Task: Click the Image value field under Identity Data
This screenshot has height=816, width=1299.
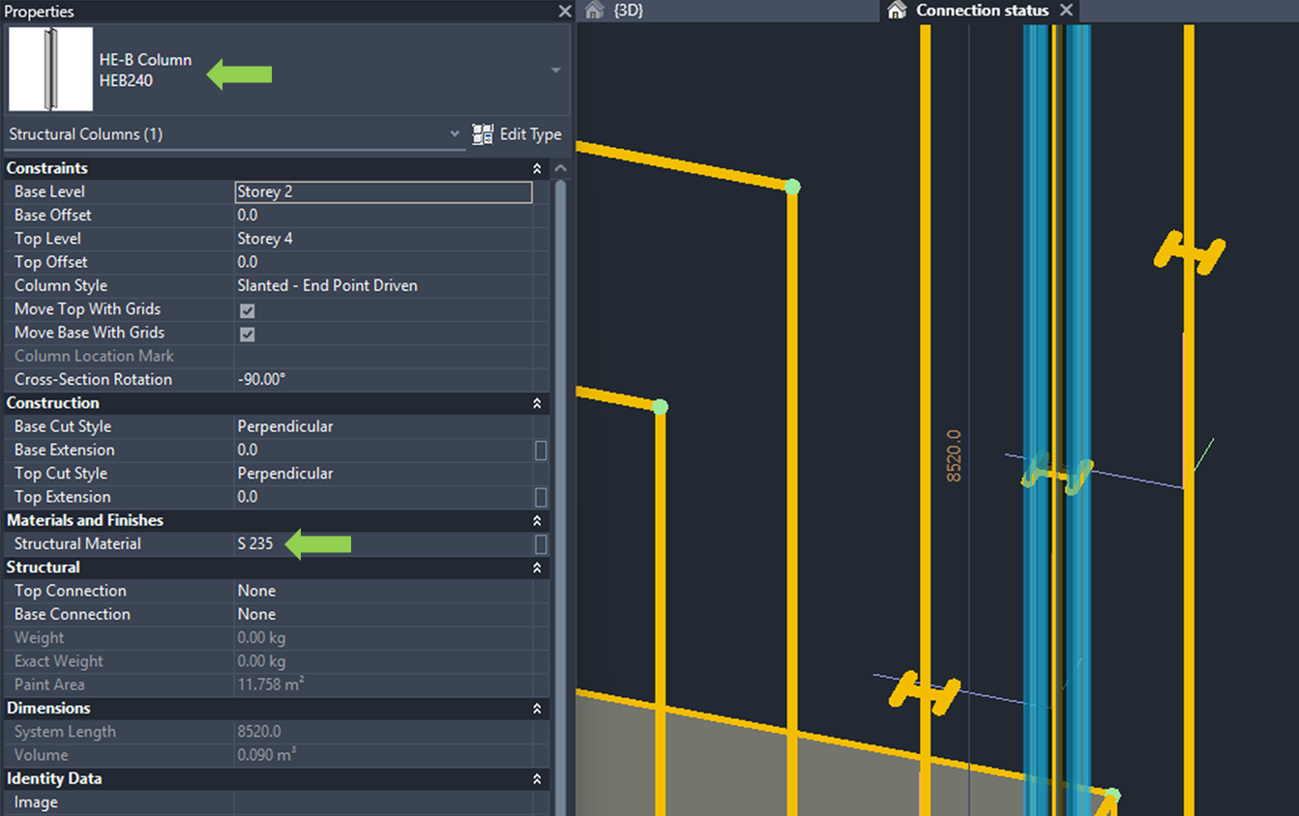Action: pyautogui.click(x=383, y=802)
